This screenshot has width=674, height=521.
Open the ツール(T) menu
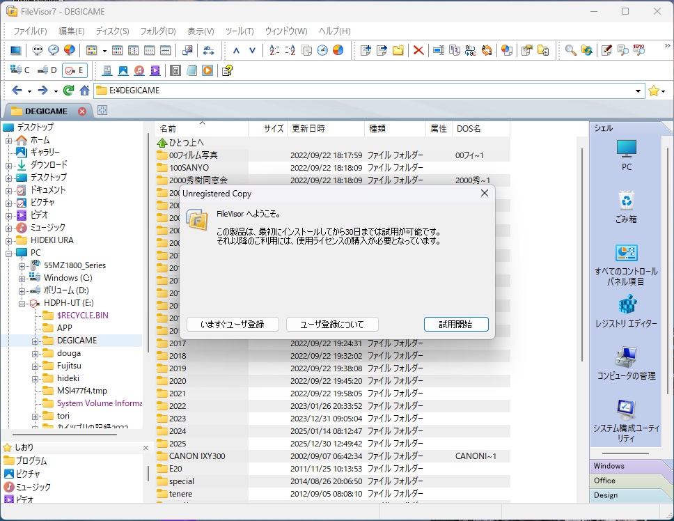tap(239, 31)
